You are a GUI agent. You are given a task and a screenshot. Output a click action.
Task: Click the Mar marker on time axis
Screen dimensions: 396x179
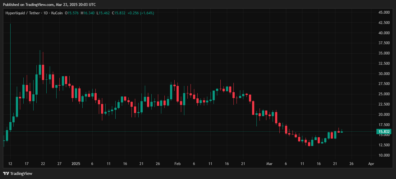[x=269, y=163]
